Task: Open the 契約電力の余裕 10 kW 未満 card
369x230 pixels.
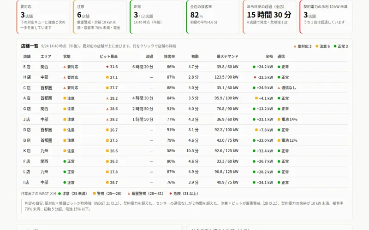Action: point(326,17)
